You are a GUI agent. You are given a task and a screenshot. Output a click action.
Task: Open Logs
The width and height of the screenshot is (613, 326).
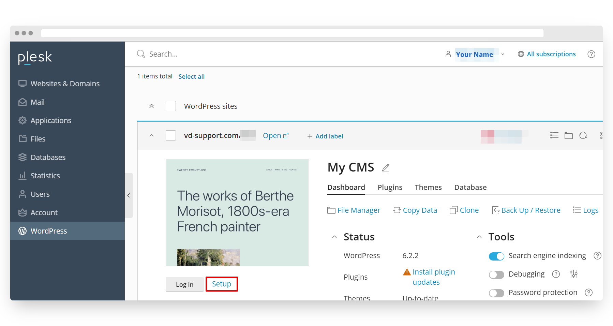click(x=585, y=210)
